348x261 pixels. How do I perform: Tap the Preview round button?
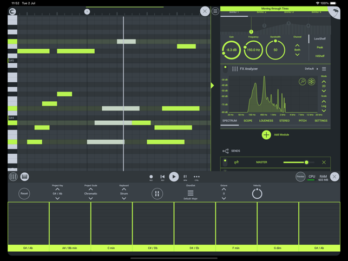click(300, 177)
